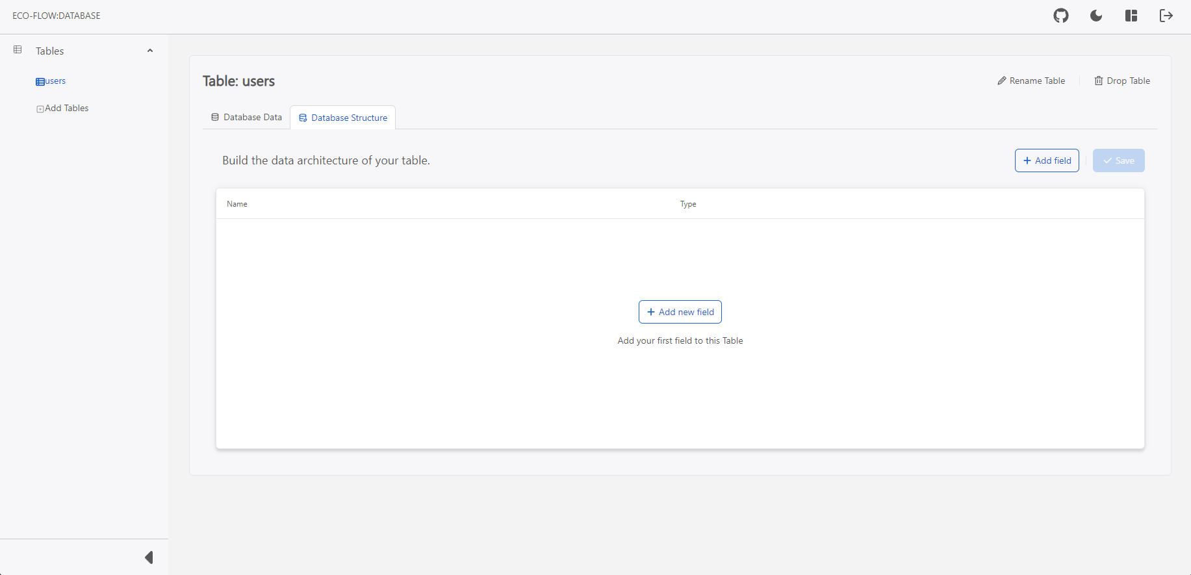
Task: Open the dashboard layout icon
Action: point(1131,16)
